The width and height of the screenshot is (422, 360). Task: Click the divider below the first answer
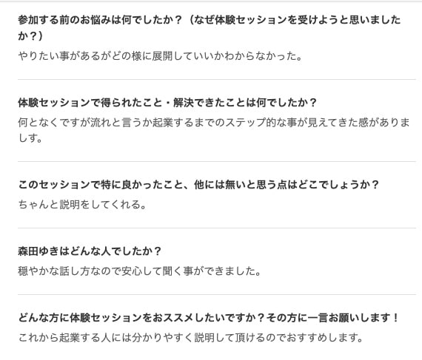pos(217,80)
